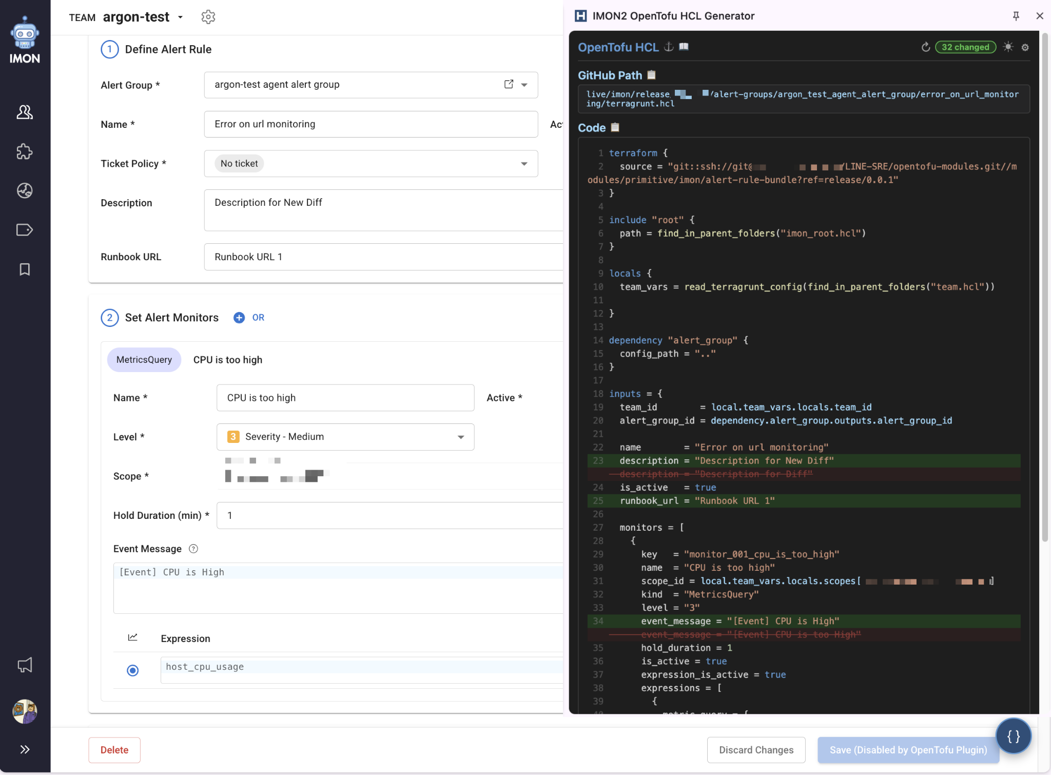Toggle light/dark theme sun icon
1051x775 pixels.
1008,47
